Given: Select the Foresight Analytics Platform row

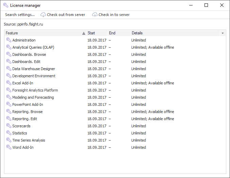Looking at the screenshot, I should coord(35,90).
